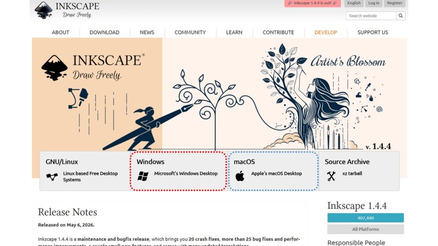
Task: Click 'Linux based Free Desktop Systems' text
Action: coord(90,176)
